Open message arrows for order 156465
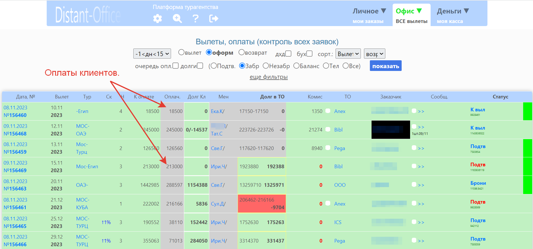 point(421,222)
